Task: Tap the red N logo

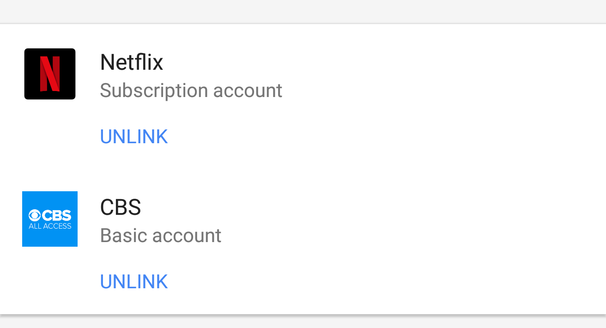Action: coord(50,74)
